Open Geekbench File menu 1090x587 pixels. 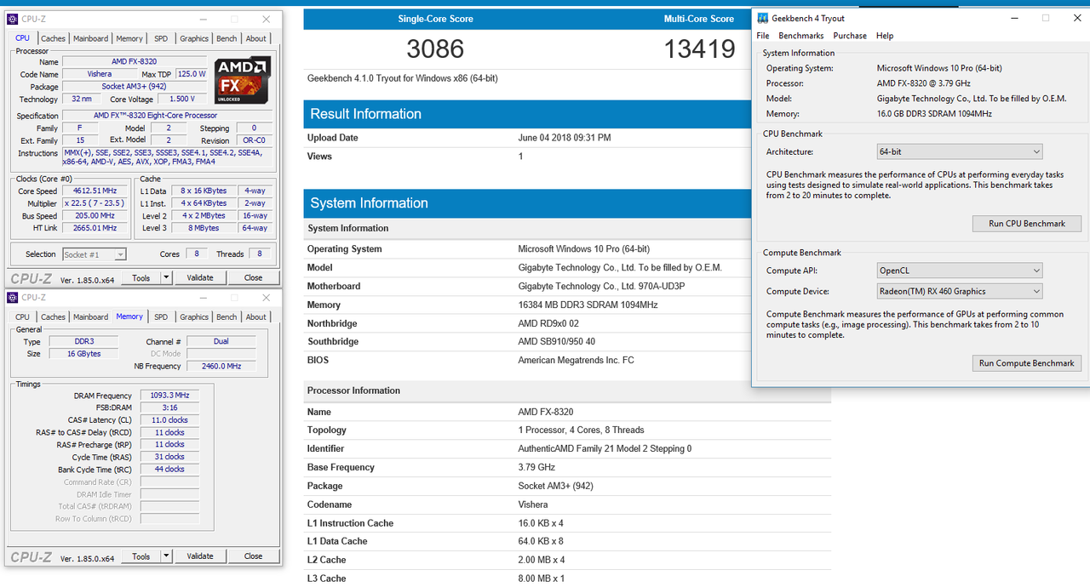763,36
